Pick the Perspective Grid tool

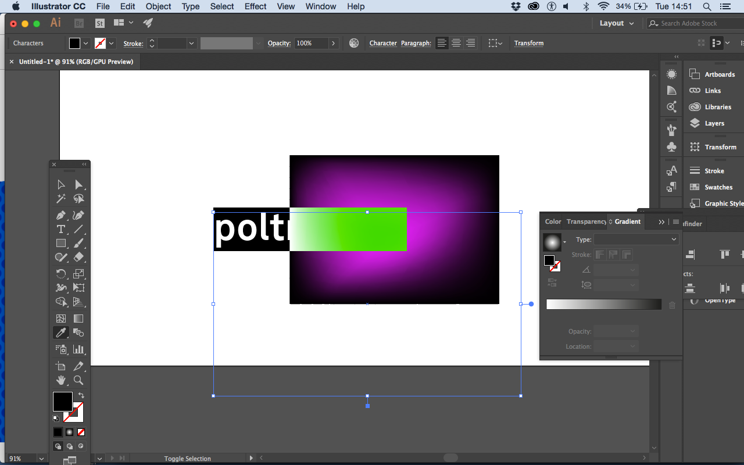[x=78, y=302]
